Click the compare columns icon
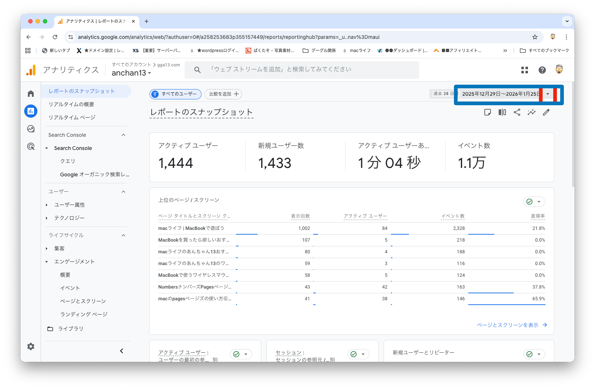The image size is (595, 389). pos(502,113)
